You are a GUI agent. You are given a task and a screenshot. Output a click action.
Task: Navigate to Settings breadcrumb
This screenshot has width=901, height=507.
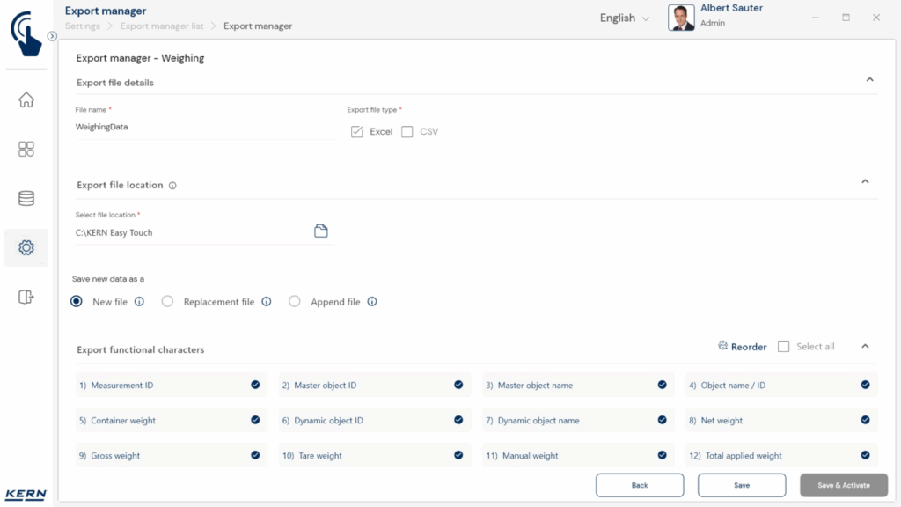tap(83, 26)
